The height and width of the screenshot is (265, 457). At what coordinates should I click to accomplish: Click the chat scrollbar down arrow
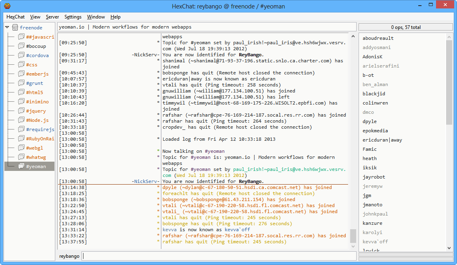(353, 246)
